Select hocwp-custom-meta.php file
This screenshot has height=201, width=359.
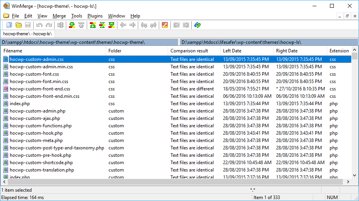(36, 140)
